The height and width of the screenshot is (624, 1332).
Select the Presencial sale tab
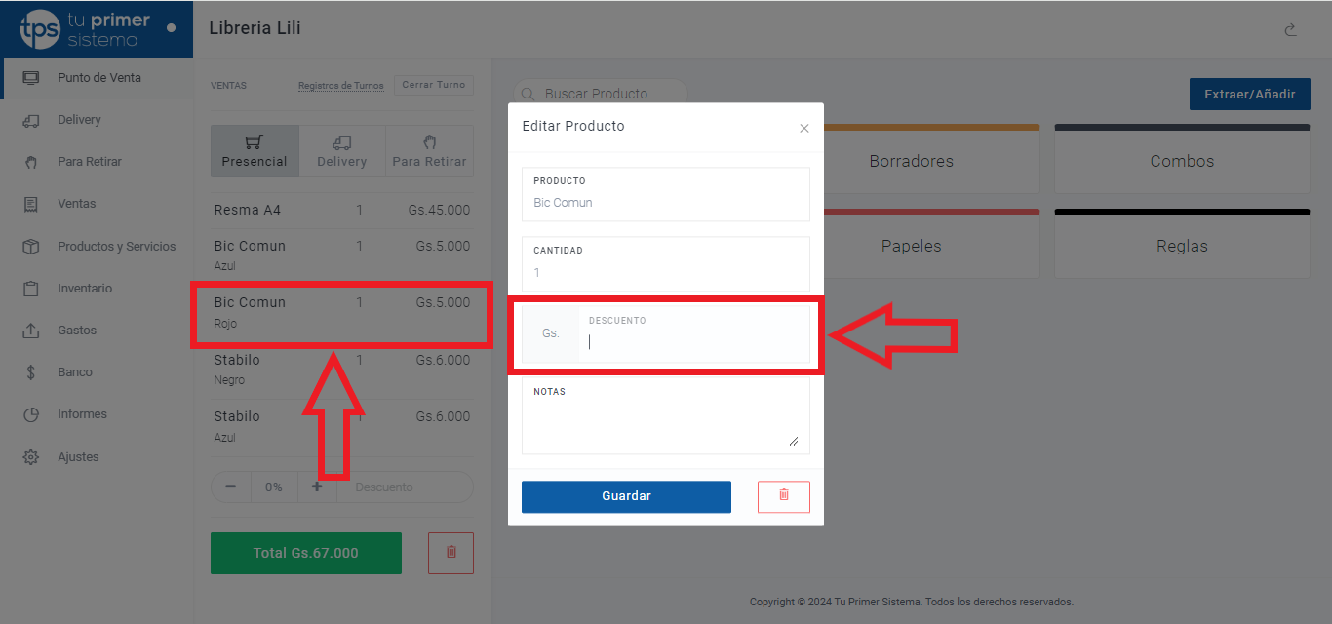pyautogui.click(x=255, y=151)
